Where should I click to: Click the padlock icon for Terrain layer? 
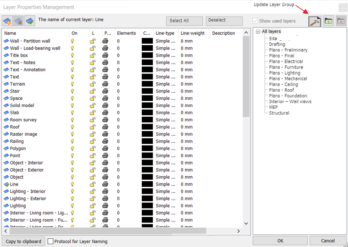[93, 84]
